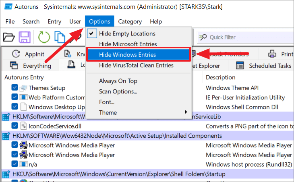Click the Web Platform Custom entry icon
This screenshot has width=294, height=182.
coord(23,97)
